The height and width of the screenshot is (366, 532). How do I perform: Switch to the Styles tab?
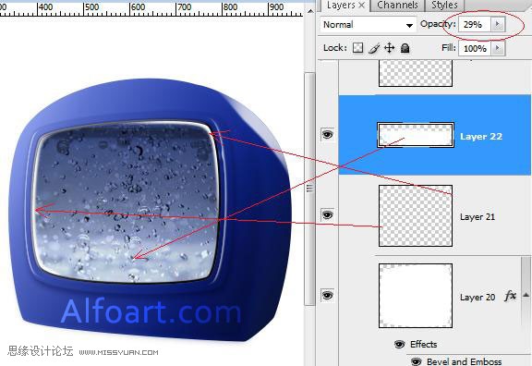(x=444, y=6)
